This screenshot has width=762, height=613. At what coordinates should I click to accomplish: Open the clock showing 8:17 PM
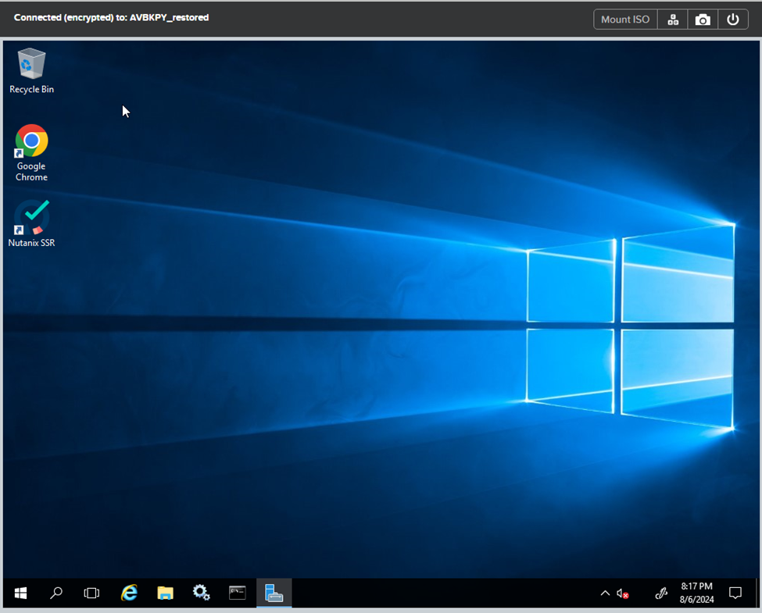(696, 593)
